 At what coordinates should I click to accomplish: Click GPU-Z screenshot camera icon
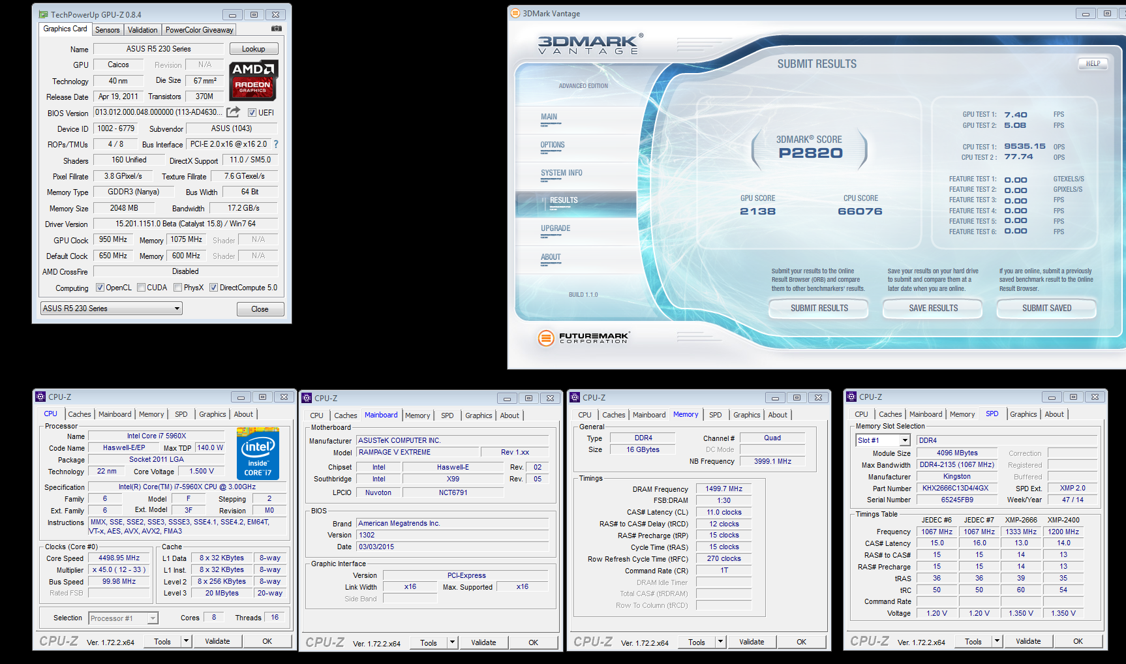coord(277,29)
